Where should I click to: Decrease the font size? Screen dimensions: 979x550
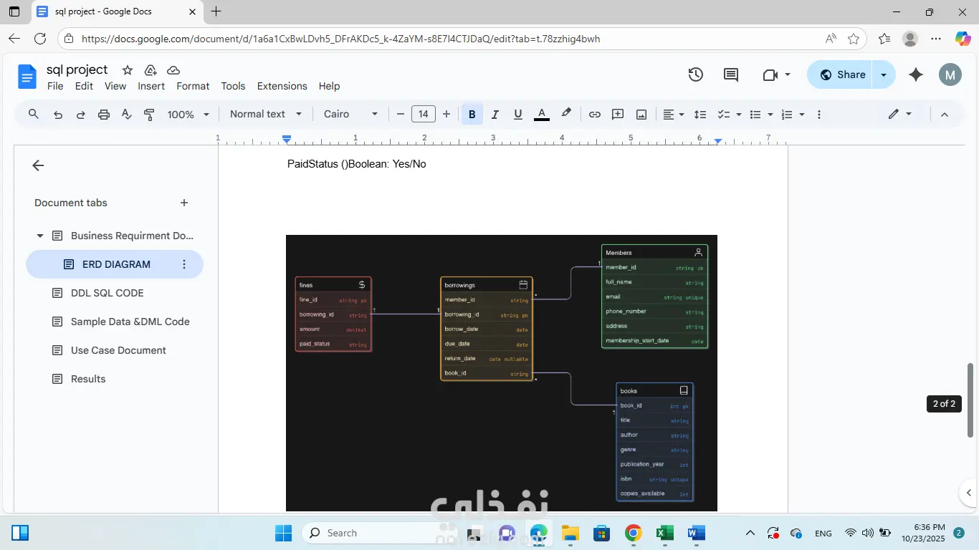(x=401, y=115)
